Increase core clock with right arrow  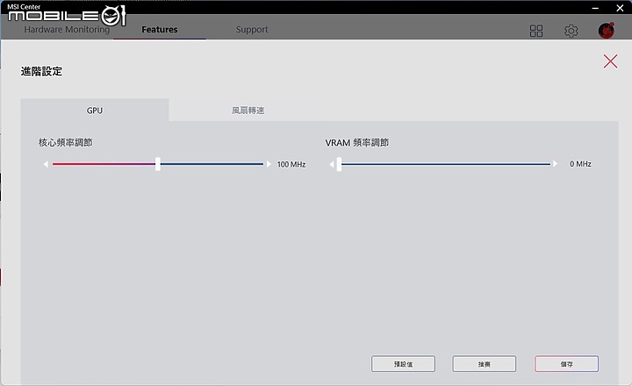tap(269, 164)
